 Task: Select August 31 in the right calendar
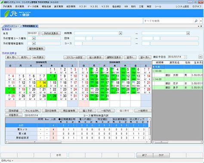coord(105,97)
